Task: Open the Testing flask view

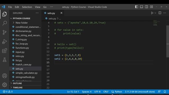Action: (4, 60)
